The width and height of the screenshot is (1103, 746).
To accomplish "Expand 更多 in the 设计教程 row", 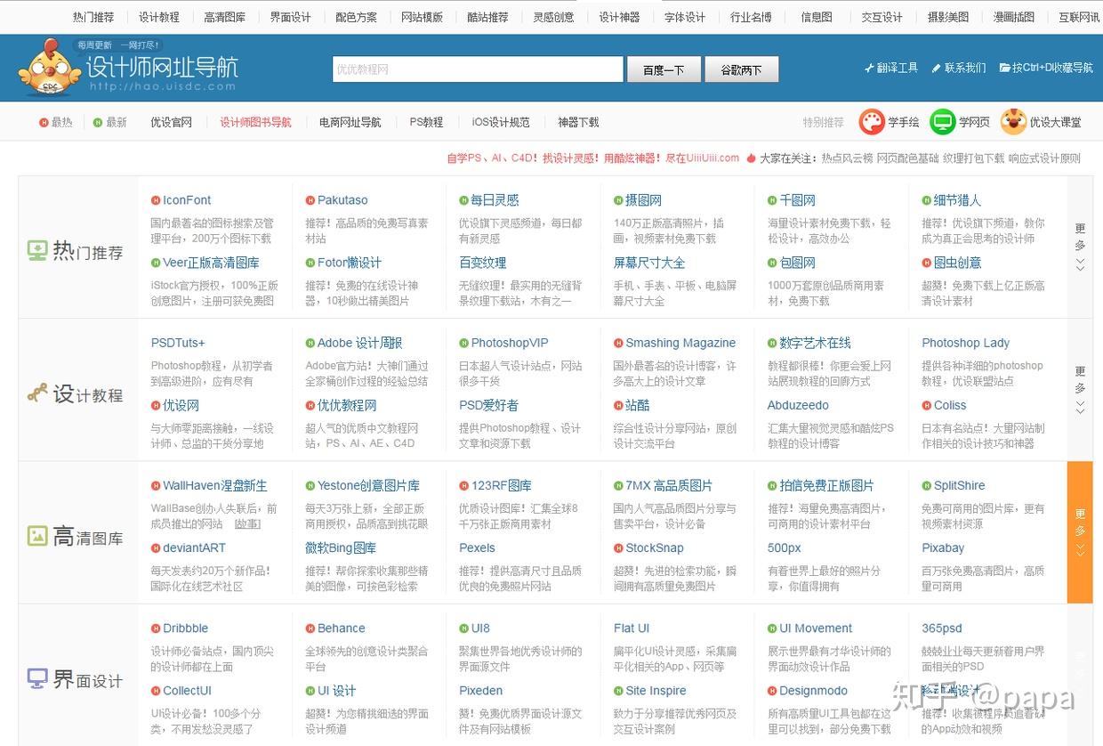I will point(1080,389).
